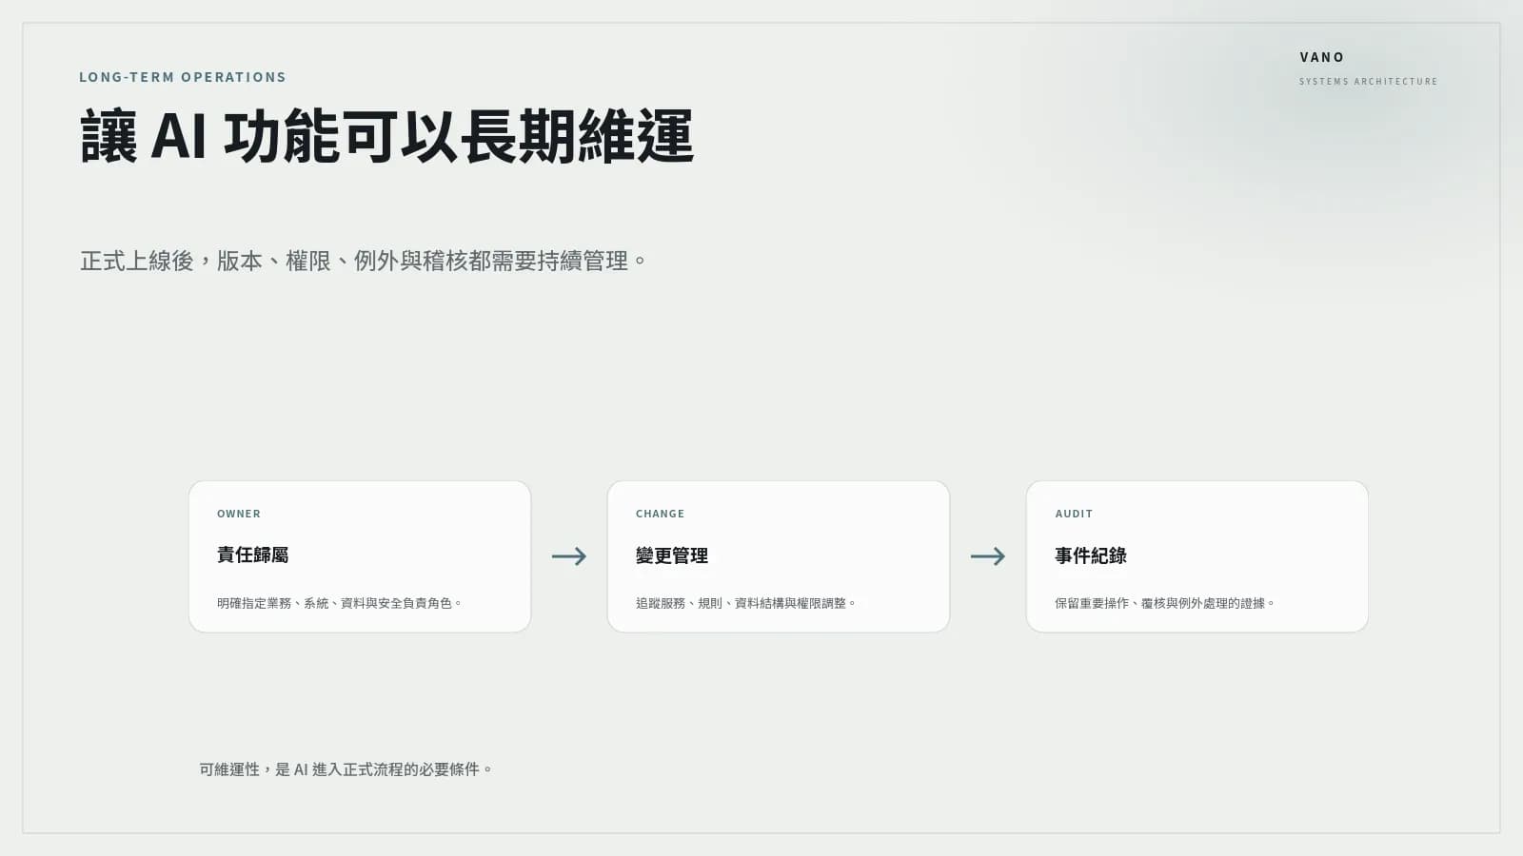Click the SYSTEMS ARCHITECTURE tagline
The image size is (1523, 856).
(x=1369, y=82)
